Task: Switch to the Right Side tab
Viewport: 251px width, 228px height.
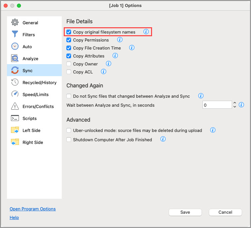Action: [33, 142]
